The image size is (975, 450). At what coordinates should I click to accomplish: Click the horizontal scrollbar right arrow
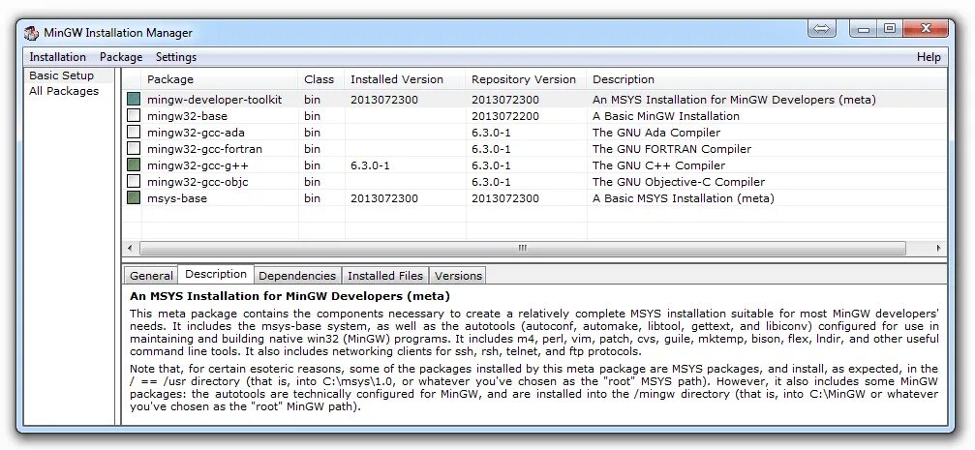939,248
